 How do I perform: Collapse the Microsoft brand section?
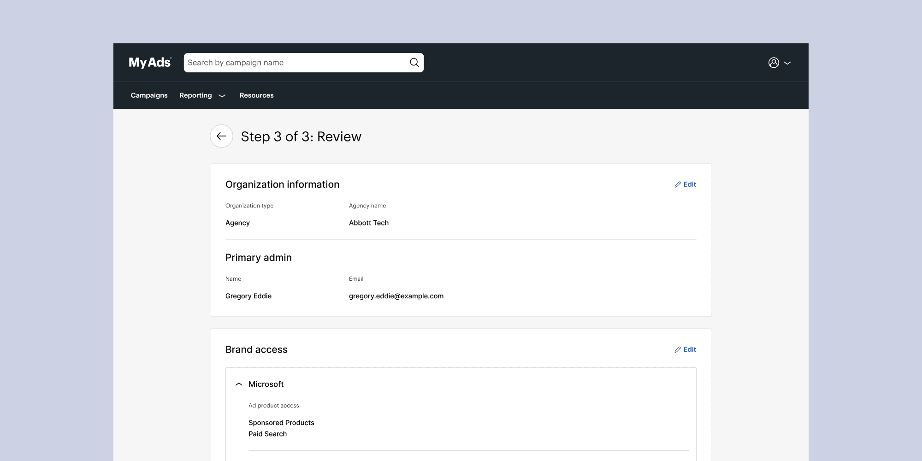[239, 384]
